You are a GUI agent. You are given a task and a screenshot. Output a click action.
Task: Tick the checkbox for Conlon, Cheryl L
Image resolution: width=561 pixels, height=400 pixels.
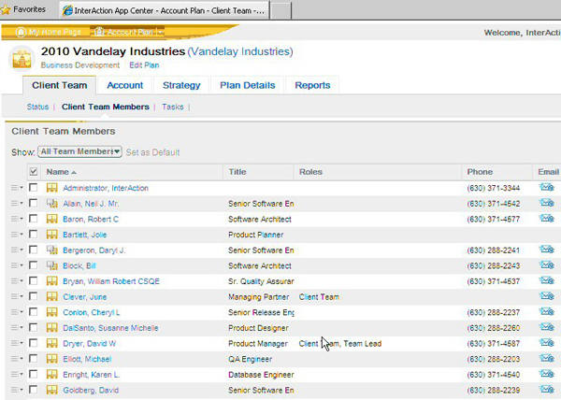[34, 312]
